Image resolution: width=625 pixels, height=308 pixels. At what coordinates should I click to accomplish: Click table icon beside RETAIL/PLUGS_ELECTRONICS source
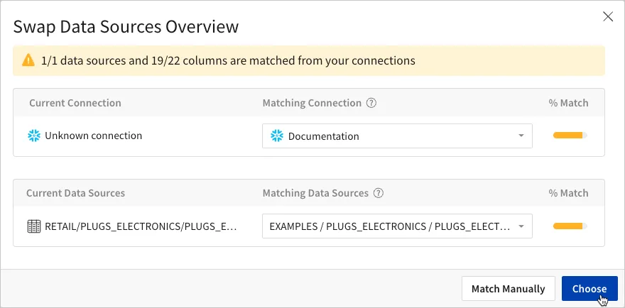click(x=34, y=226)
